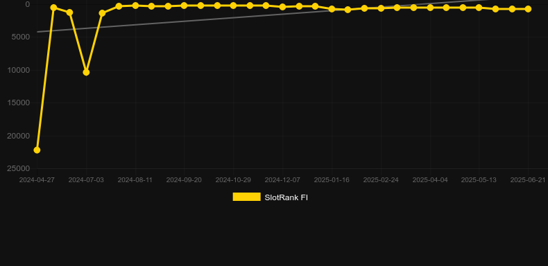Click the 2025-06-21 x-axis date label

point(528,180)
